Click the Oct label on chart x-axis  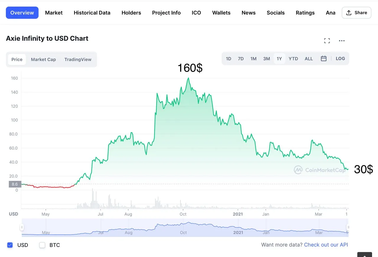[x=183, y=214]
